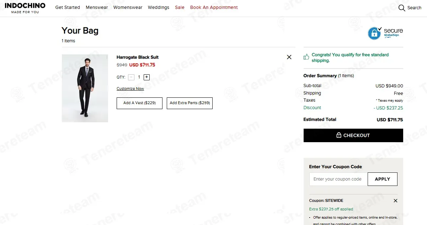The height and width of the screenshot is (225, 427).
Task: Click the Shipping 'Free' value
Action: (399, 93)
